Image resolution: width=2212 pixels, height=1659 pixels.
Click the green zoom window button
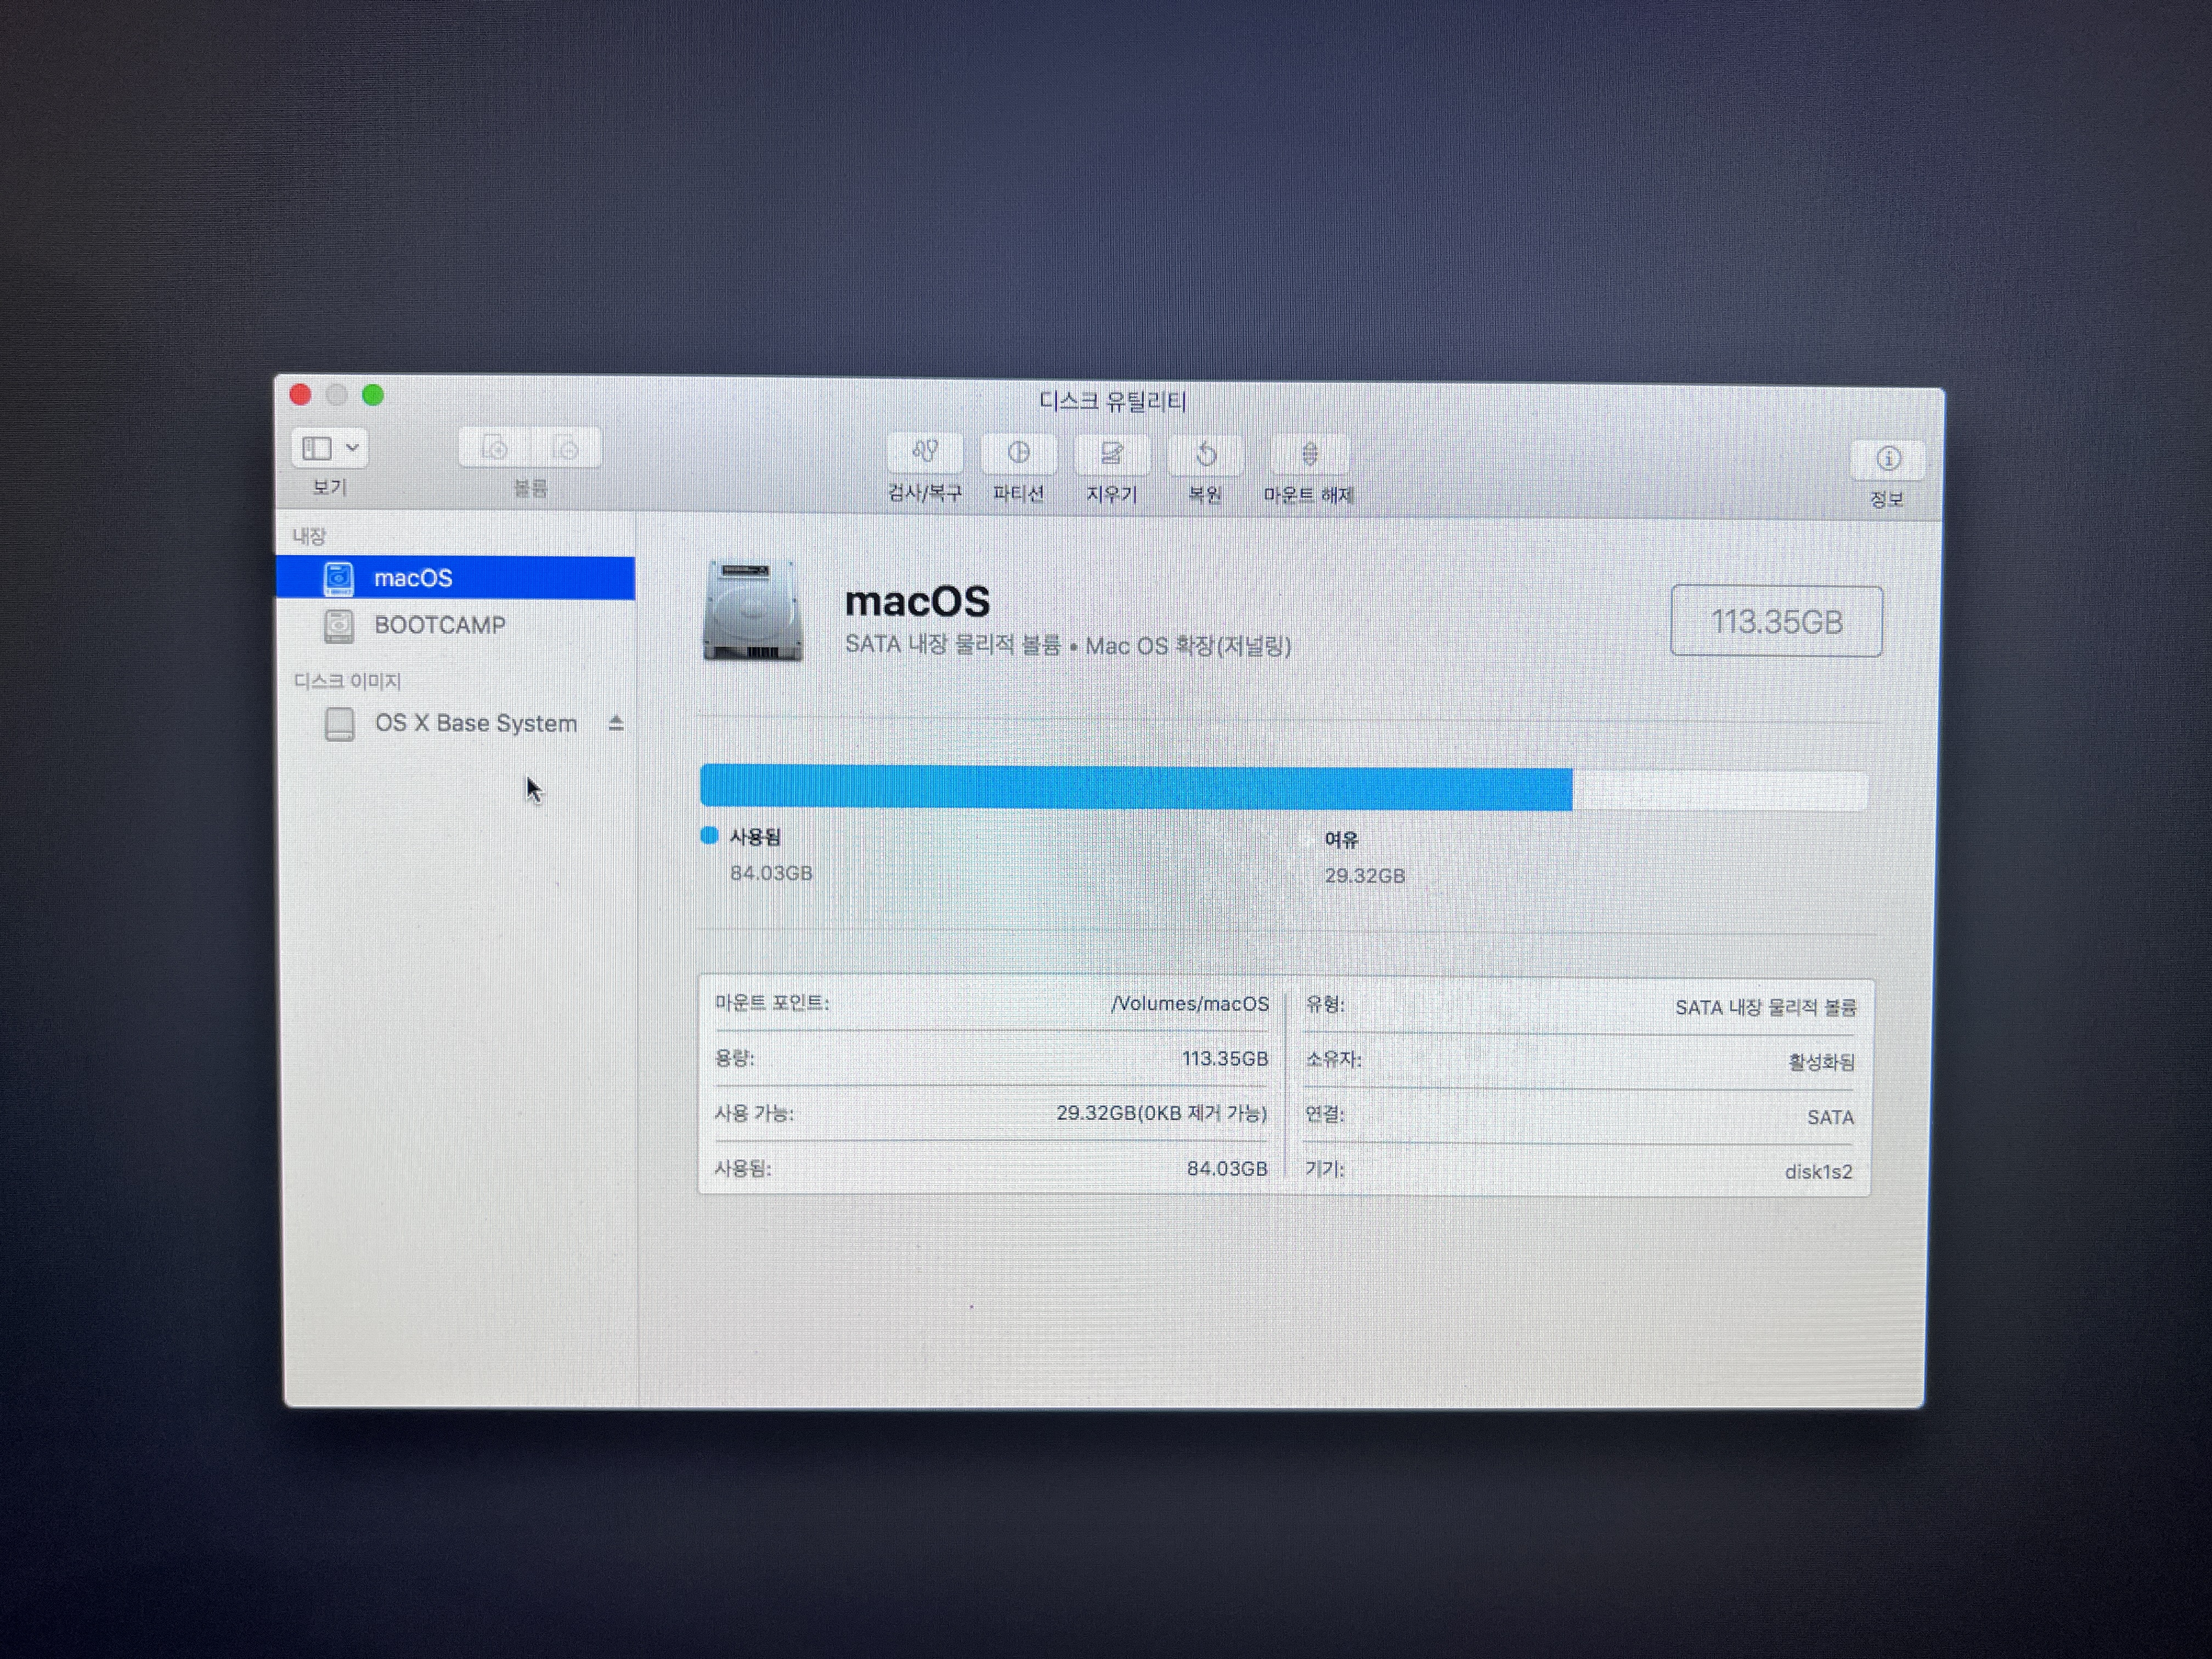(x=373, y=396)
